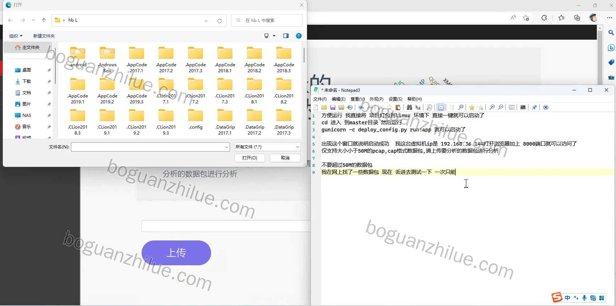Toggle Word Wrap in Notepad3 toolbar
616x306 pixels.
click(441, 107)
